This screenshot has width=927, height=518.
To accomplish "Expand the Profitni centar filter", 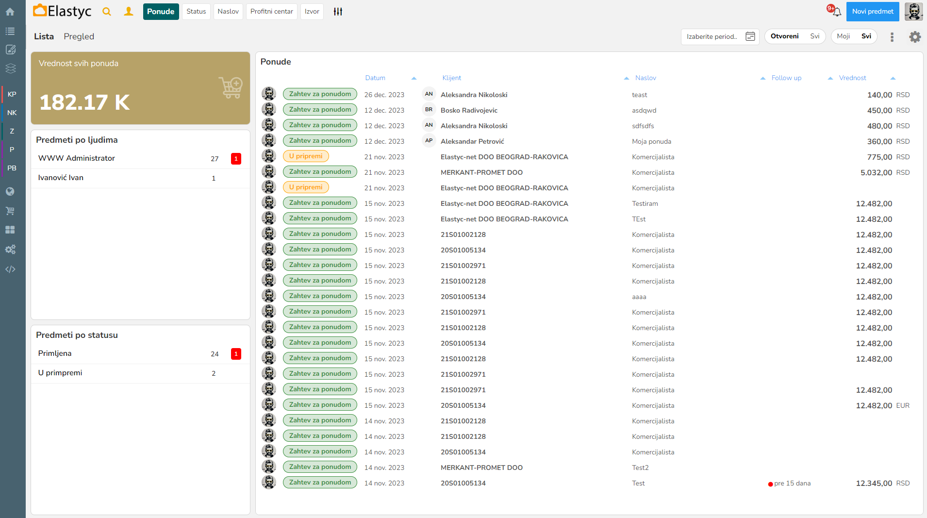I will click(x=271, y=12).
